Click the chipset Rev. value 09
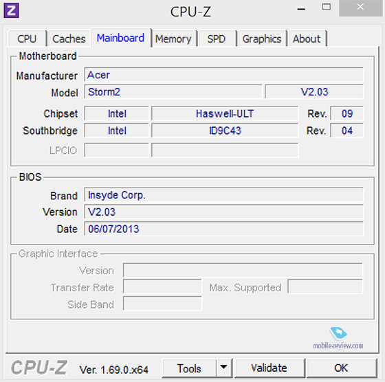The width and height of the screenshot is (385, 382). (x=347, y=113)
